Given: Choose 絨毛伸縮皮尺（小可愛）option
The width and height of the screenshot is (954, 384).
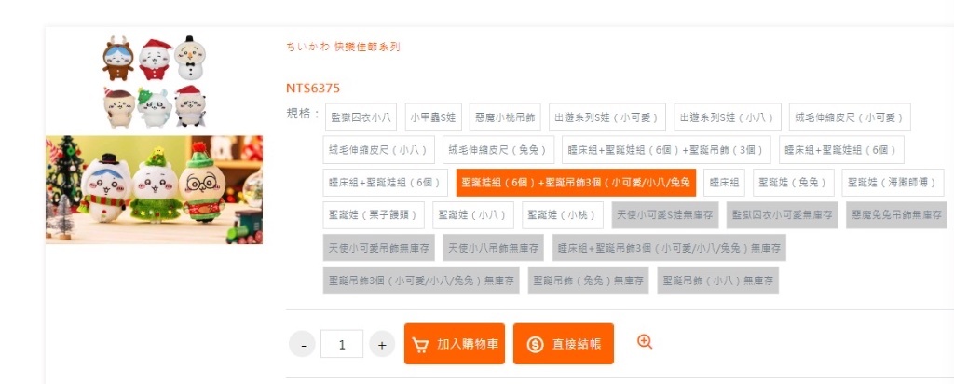Looking at the screenshot, I should coord(850,117).
